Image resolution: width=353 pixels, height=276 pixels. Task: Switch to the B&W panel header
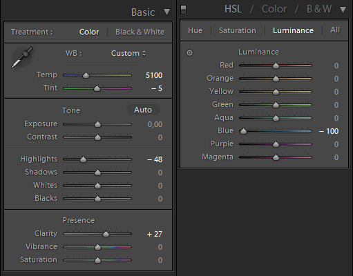pyautogui.click(x=319, y=10)
